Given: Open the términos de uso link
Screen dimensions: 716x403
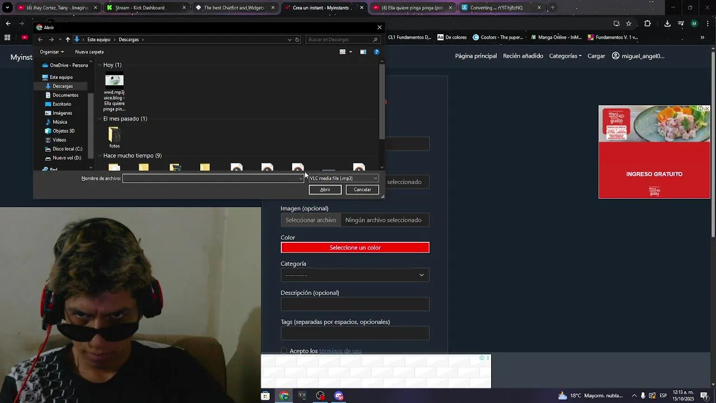Looking at the screenshot, I should pyautogui.click(x=340, y=351).
